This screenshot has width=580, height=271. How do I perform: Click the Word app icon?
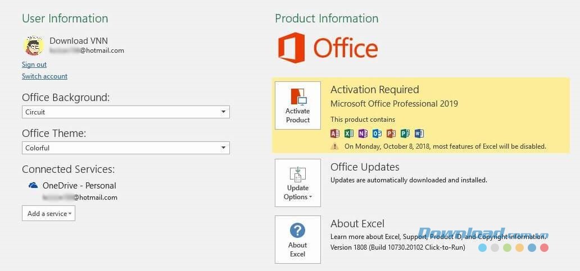pyautogui.click(x=419, y=134)
